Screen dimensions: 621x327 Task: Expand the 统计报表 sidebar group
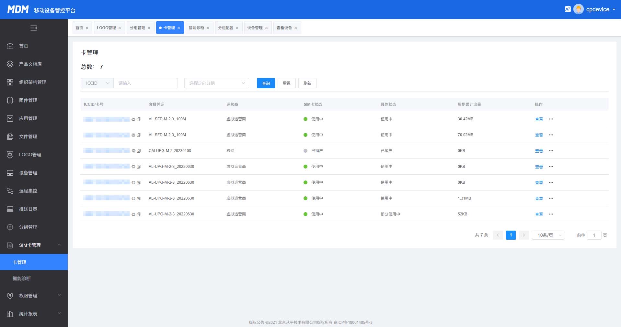coord(34,314)
